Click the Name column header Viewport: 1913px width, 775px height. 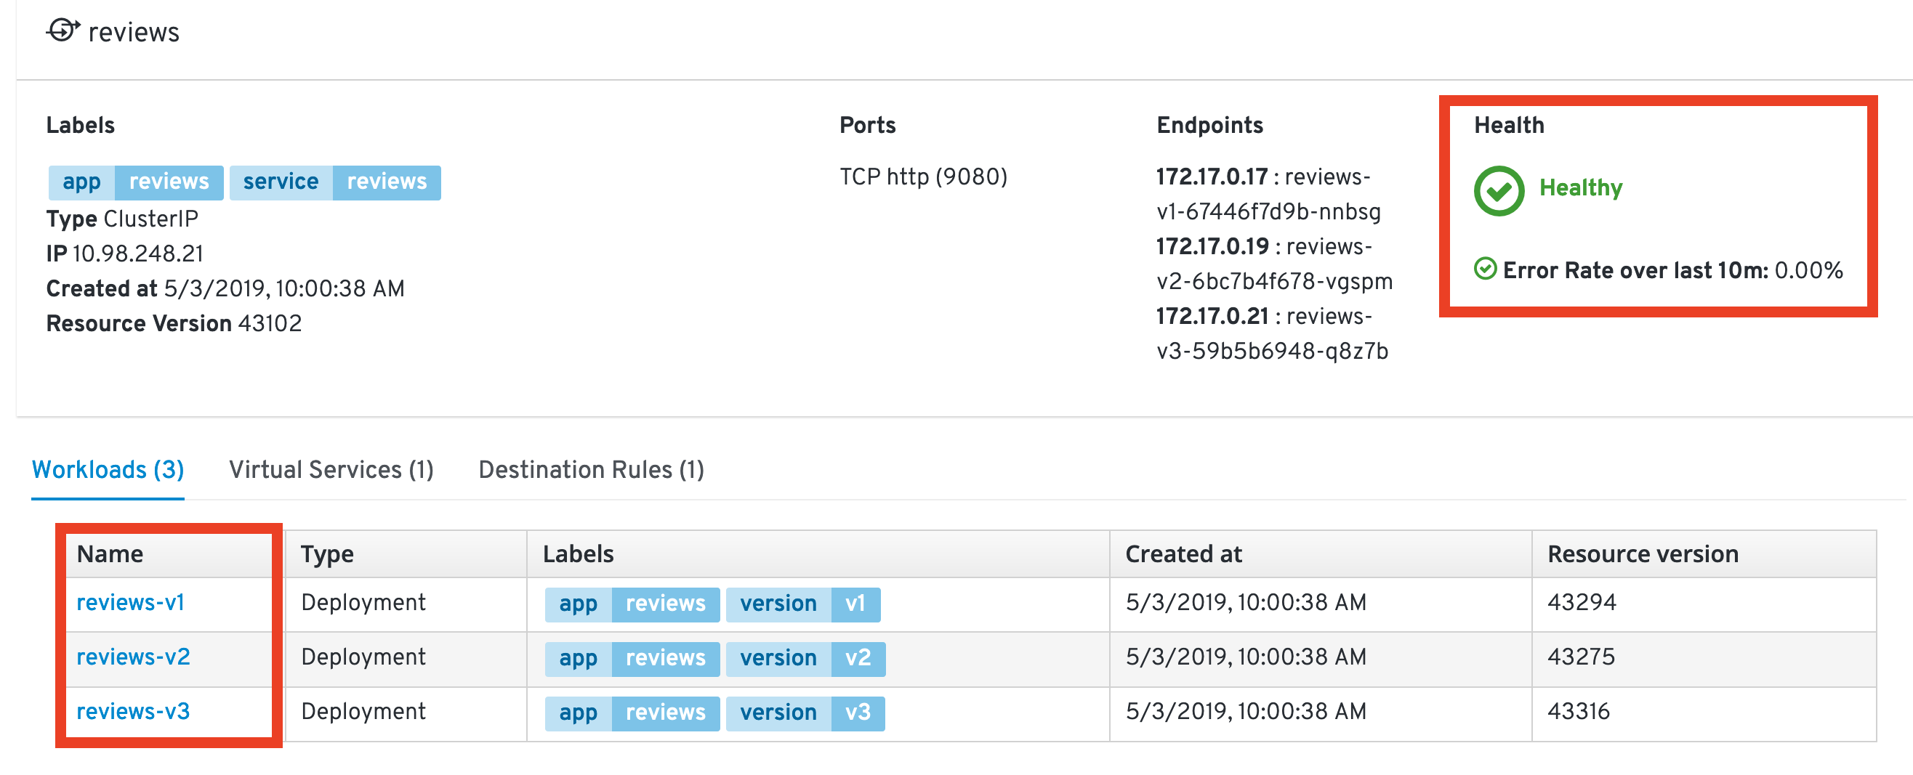[x=110, y=553]
